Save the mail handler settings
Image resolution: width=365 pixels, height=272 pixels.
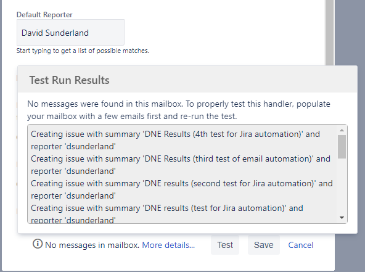click(263, 245)
